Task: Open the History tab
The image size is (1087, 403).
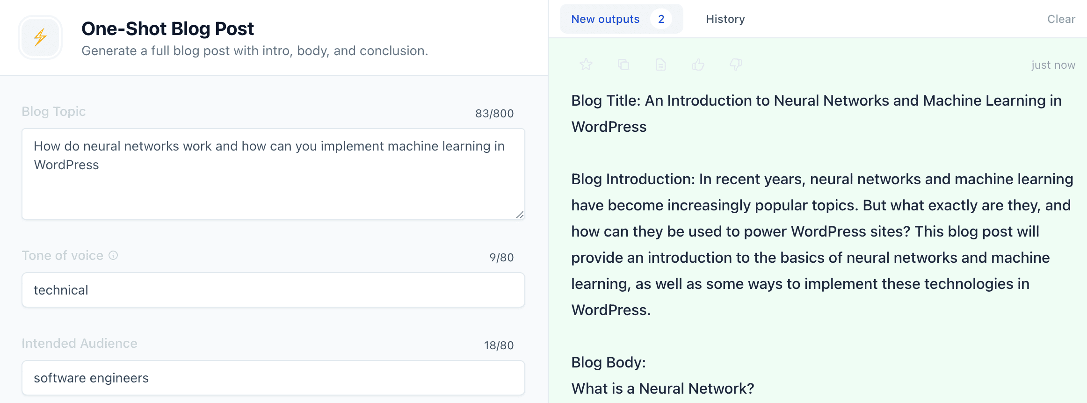Action: (725, 19)
